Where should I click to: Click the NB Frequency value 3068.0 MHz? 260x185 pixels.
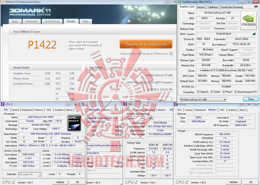click(x=241, y=125)
